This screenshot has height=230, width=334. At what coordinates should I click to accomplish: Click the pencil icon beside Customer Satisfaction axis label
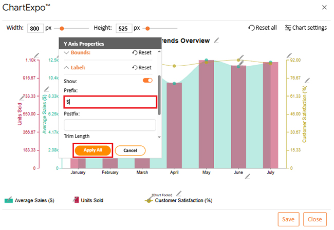(x=307, y=81)
